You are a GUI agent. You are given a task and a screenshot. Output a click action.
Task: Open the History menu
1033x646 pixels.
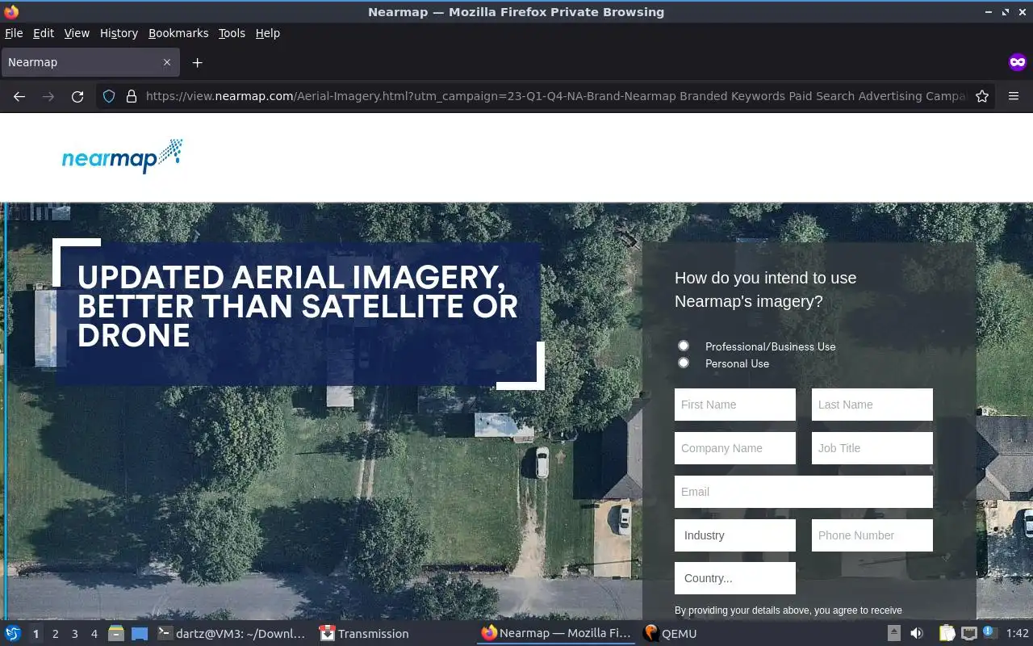tap(119, 33)
